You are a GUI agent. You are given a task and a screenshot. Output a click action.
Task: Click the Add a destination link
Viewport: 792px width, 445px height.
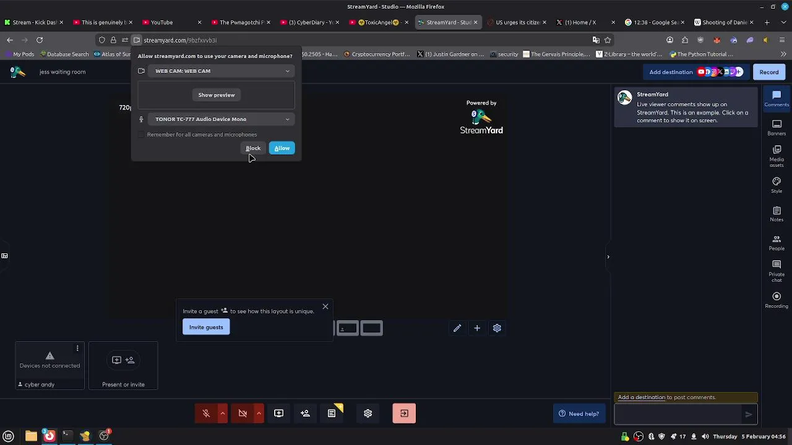(642, 397)
